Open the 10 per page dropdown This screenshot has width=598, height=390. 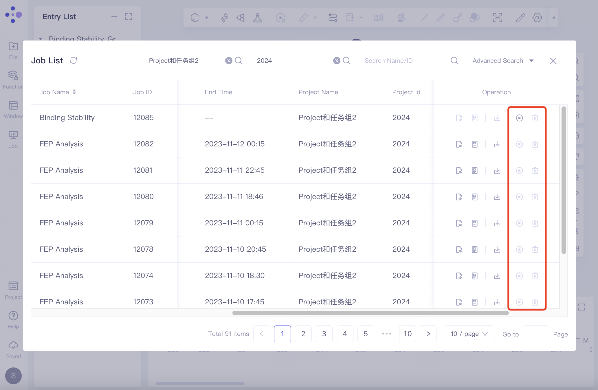pyautogui.click(x=469, y=334)
